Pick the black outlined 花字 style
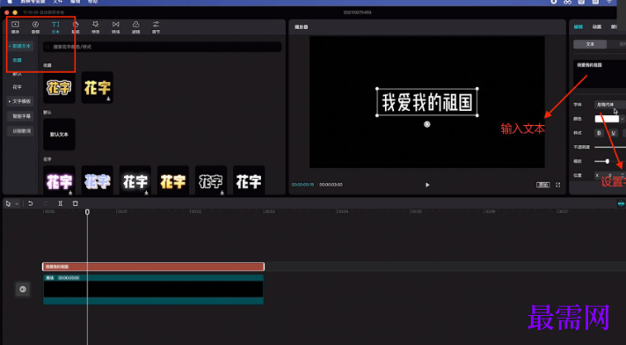Viewport: 626px width, 345px height. click(x=211, y=181)
